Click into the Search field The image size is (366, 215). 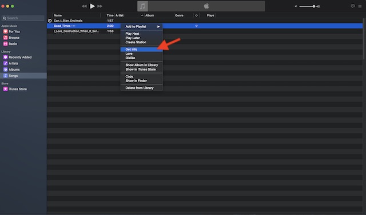click(x=23, y=18)
